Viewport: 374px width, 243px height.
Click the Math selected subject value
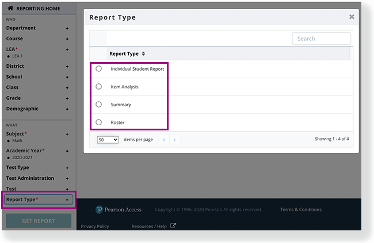[17, 141]
